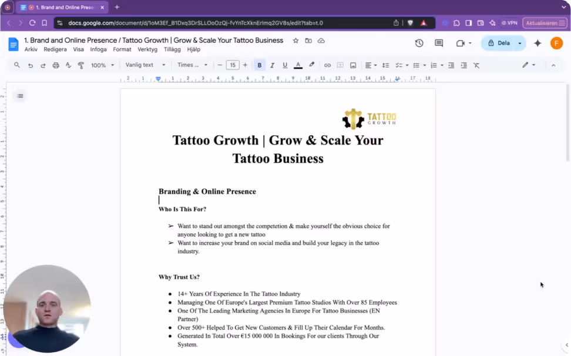This screenshot has height=356, width=571.
Task: Open the highlight color picker
Action: 312,66
